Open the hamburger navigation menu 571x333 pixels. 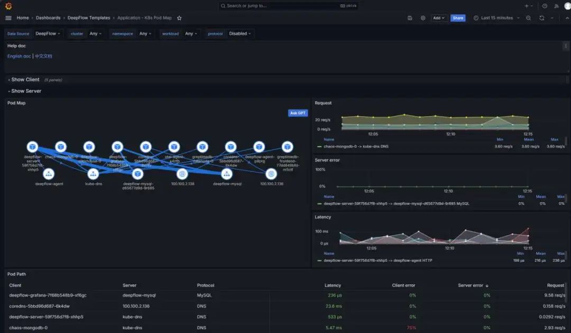(8, 18)
